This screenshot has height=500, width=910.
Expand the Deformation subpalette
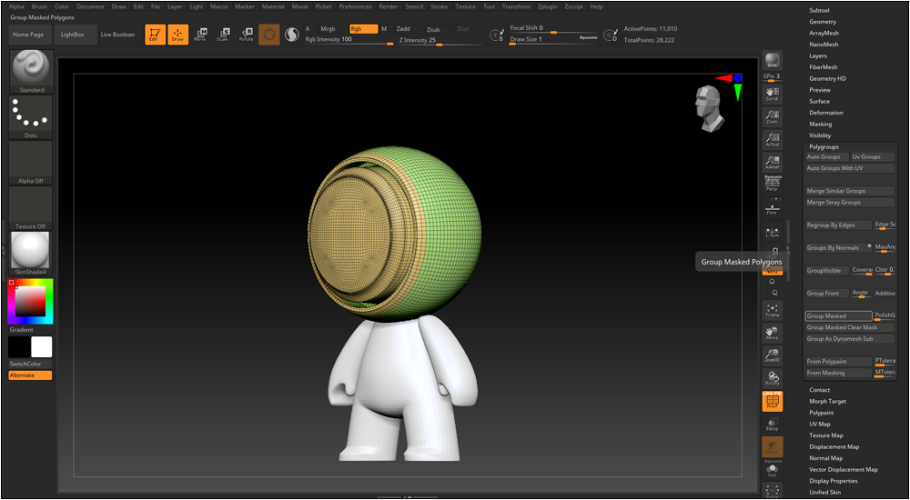[825, 113]
